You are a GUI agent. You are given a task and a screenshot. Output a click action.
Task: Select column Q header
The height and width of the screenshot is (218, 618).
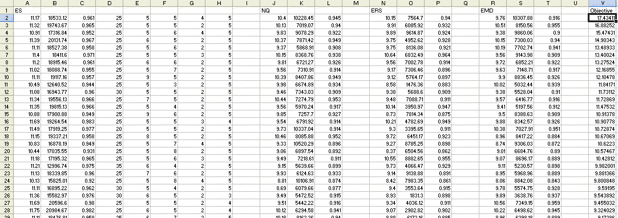click(466, 3)
